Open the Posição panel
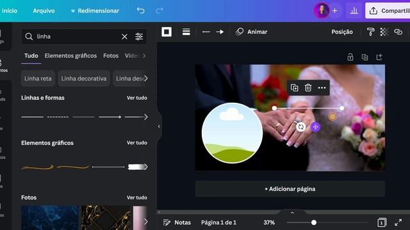 coord(342,32)
